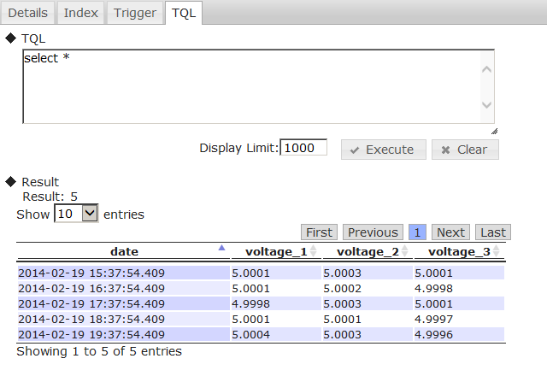Collapse the Result section diamond icon
Image resolution: width=547 pixels, height=376 pixels.
coord(10,181)
